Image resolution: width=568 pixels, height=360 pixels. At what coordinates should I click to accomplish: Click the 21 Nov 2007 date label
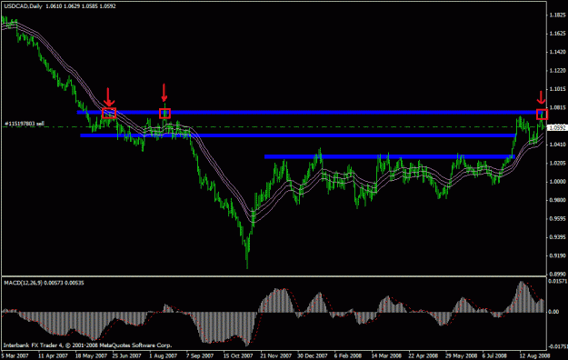(275, 355)
